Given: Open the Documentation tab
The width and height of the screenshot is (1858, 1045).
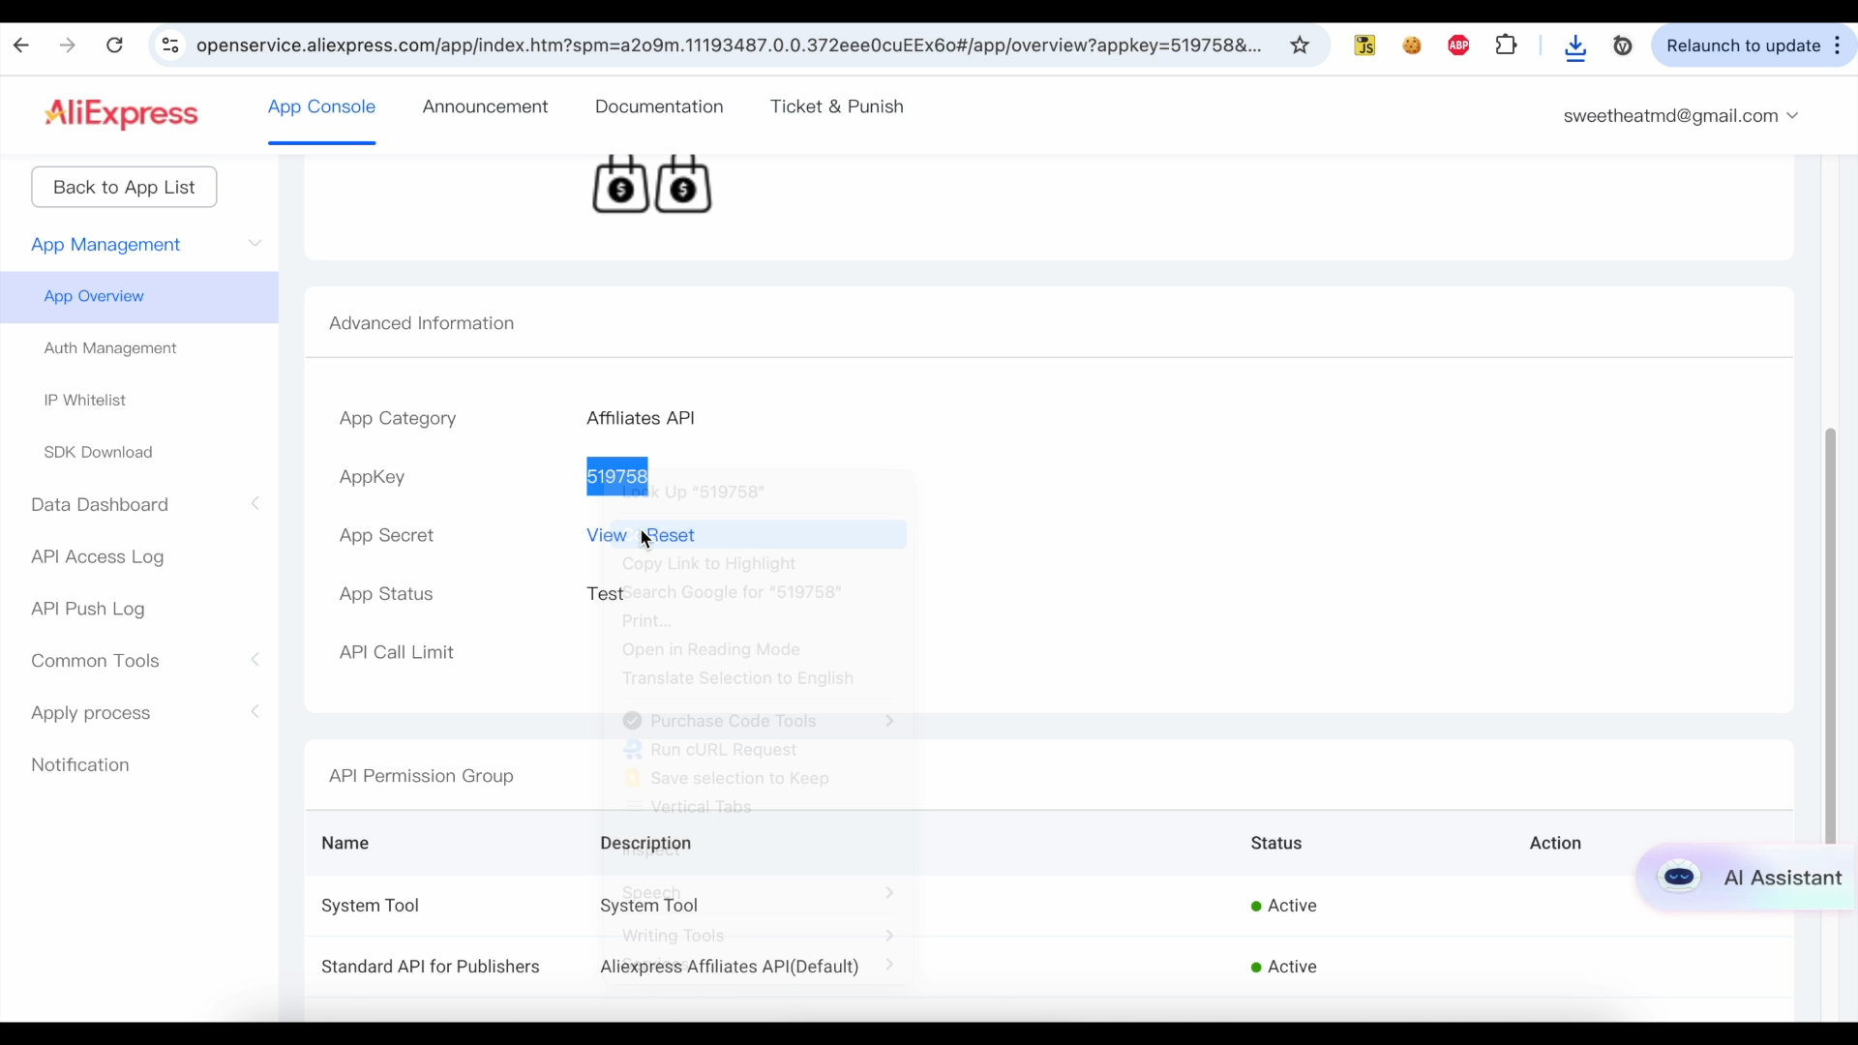Looking at the screenshot, I should [x=659, y=106].
